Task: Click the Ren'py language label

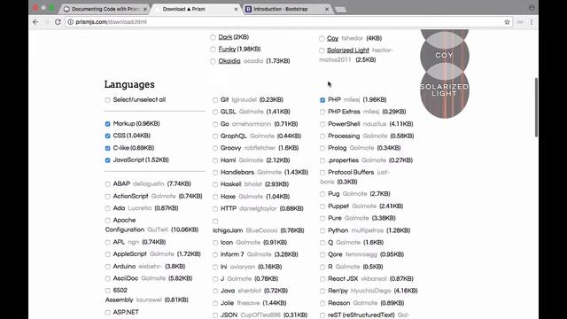Action: tap(338, 291)
